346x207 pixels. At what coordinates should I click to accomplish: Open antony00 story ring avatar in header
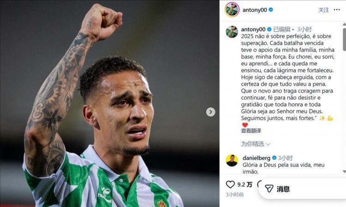point(232,10)
